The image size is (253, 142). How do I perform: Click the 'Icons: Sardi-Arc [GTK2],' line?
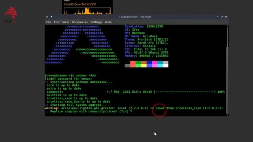(x=147, y=43)
